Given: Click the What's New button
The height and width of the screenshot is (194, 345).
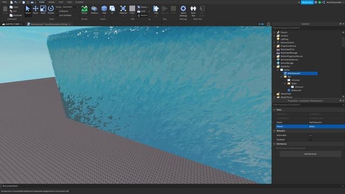Looking at the screenshot, I should (x=307, y=2).
